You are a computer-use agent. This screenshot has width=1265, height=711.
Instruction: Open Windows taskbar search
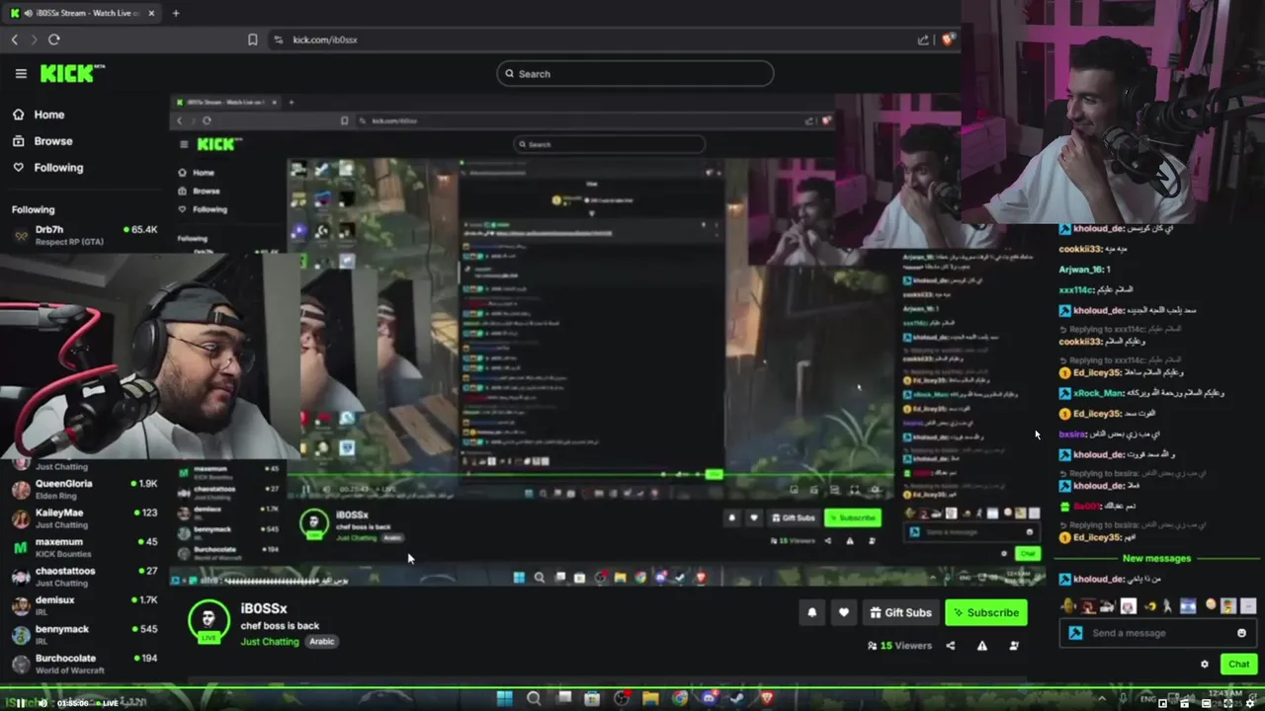click(534, 698)
